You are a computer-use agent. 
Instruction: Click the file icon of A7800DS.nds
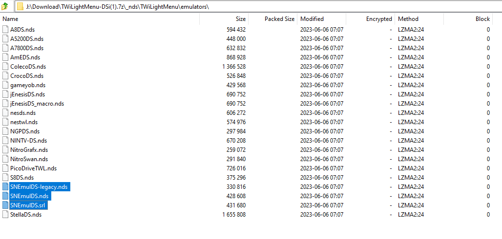5,48
